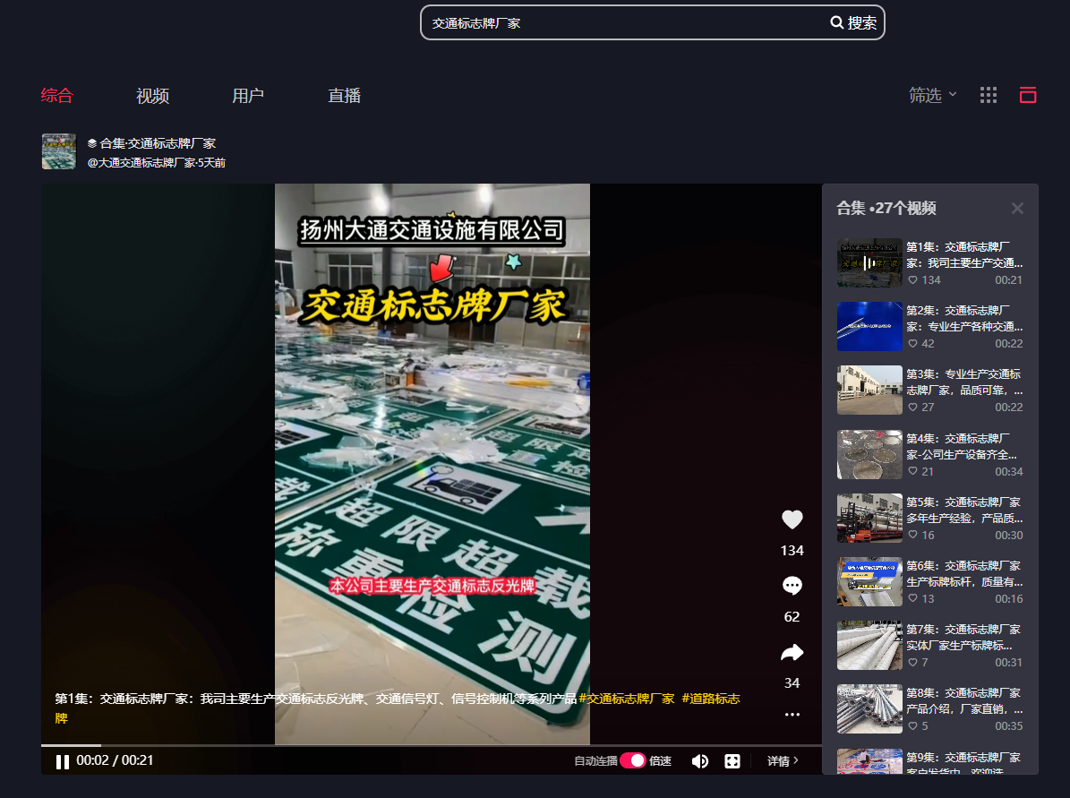Click the 62 comment count
Image resolution: width=1070 pixels, height=798 pixels.
coord(792,616)
